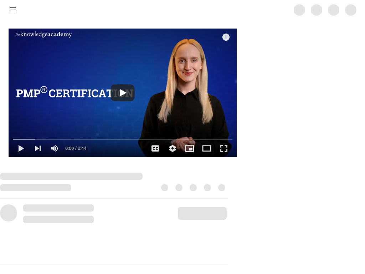This screenshot has height=274, width=365.
Task: Open the channel avatar below the video
Action: (9, 213)
